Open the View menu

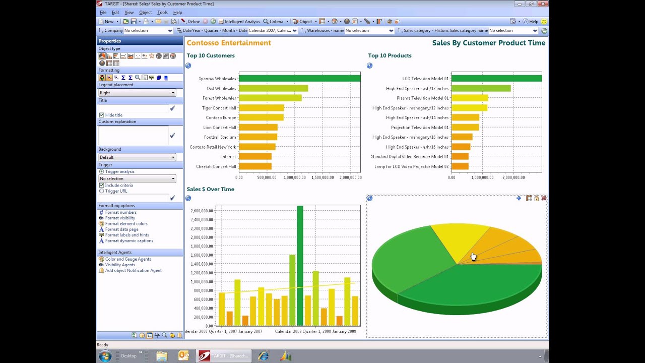129,12
